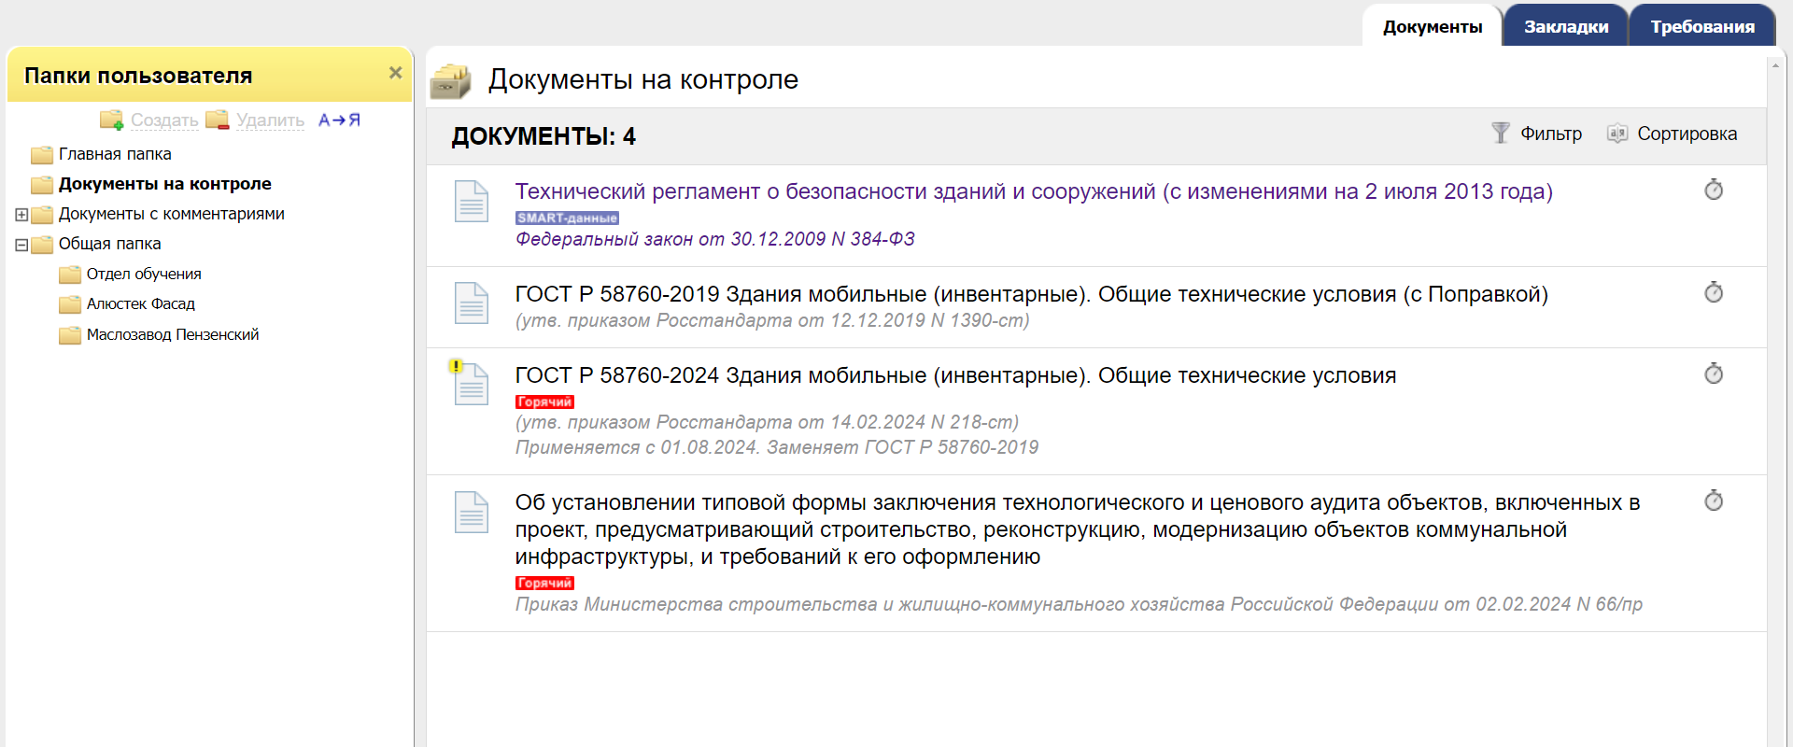
Task: Select Документы с комментариями in the tree
Action: pos(171,214)
